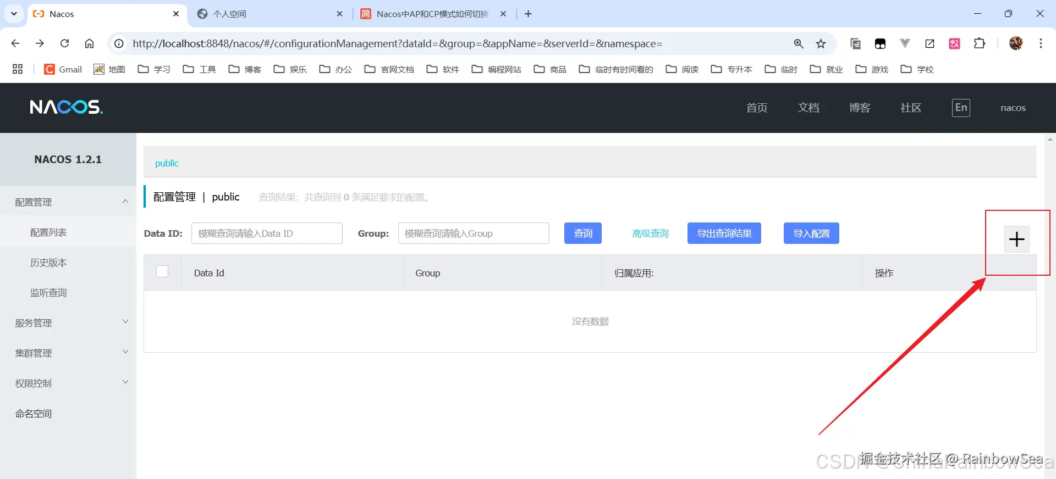The width and height of the screenshot is (1056, 479).
Task: Open the 地图 bookmark
Action: [109, 69]
